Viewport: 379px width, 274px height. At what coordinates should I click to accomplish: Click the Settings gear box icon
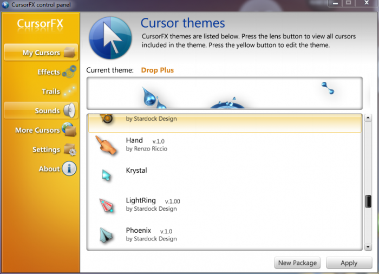pyautogui.click(x=70, y=149)
